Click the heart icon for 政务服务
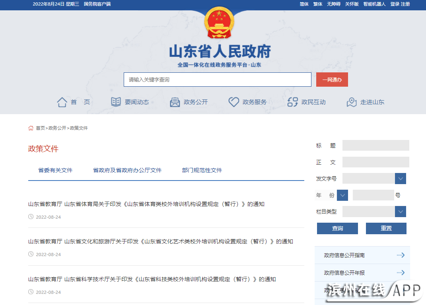Image resolution: width=426 pixels, height=305 pixels. (233, 102)
